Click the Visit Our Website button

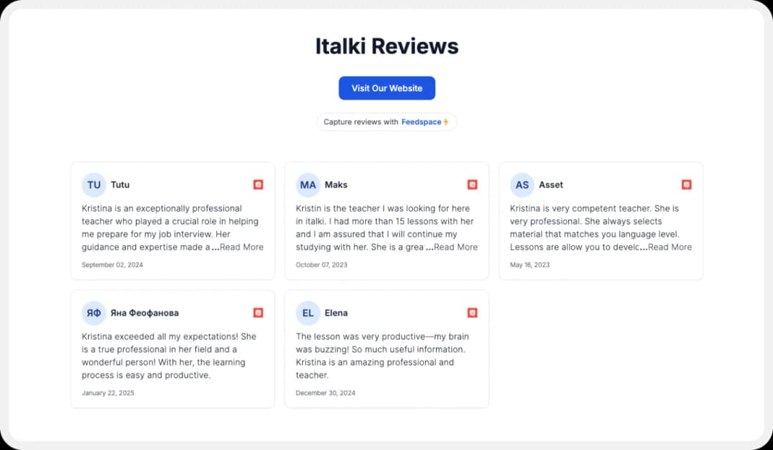click(x=386, y=87)
